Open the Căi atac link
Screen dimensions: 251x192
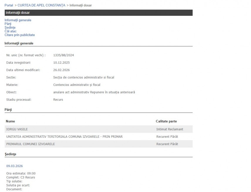click(10, 31)
